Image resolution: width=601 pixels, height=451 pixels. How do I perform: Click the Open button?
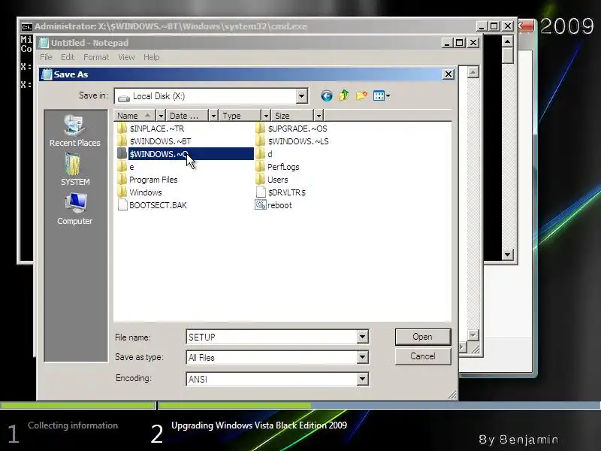click(423, 337)
